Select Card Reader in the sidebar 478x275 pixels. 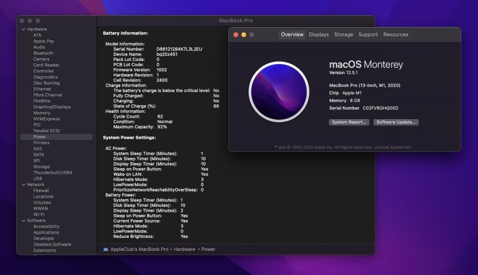(46, 65)
